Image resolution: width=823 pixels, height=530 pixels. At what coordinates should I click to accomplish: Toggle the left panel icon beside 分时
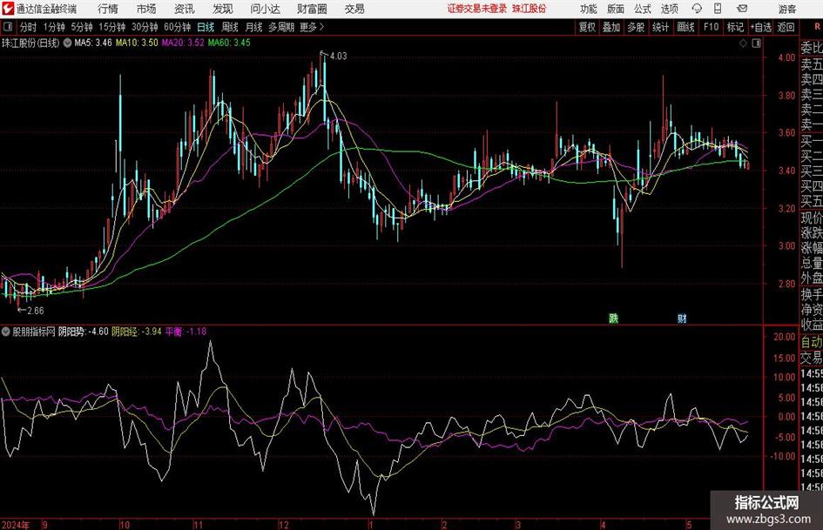tap(8, 27)
